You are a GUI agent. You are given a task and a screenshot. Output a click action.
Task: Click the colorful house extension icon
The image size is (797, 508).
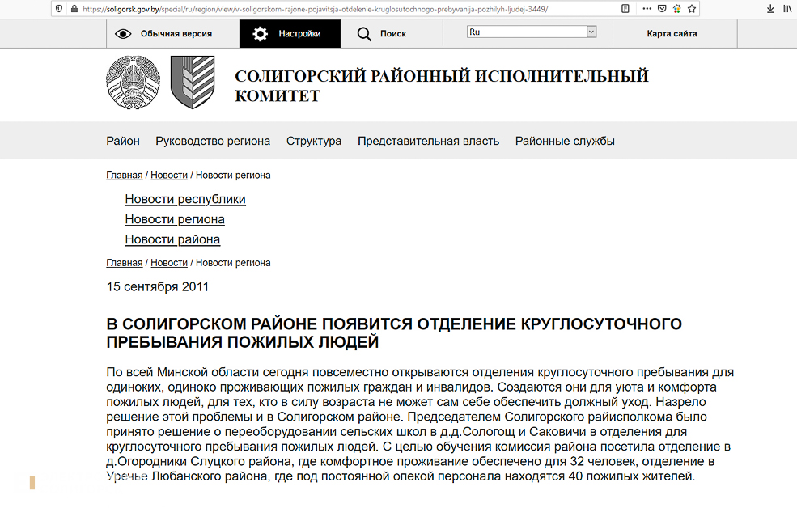click(676, 9)
